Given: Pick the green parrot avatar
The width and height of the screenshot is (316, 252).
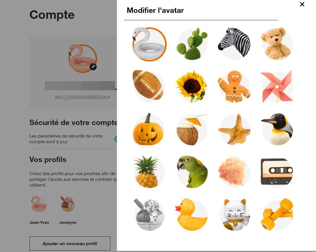Looking at the screenshot, I should pyautogui.click(x=192, y=172).
